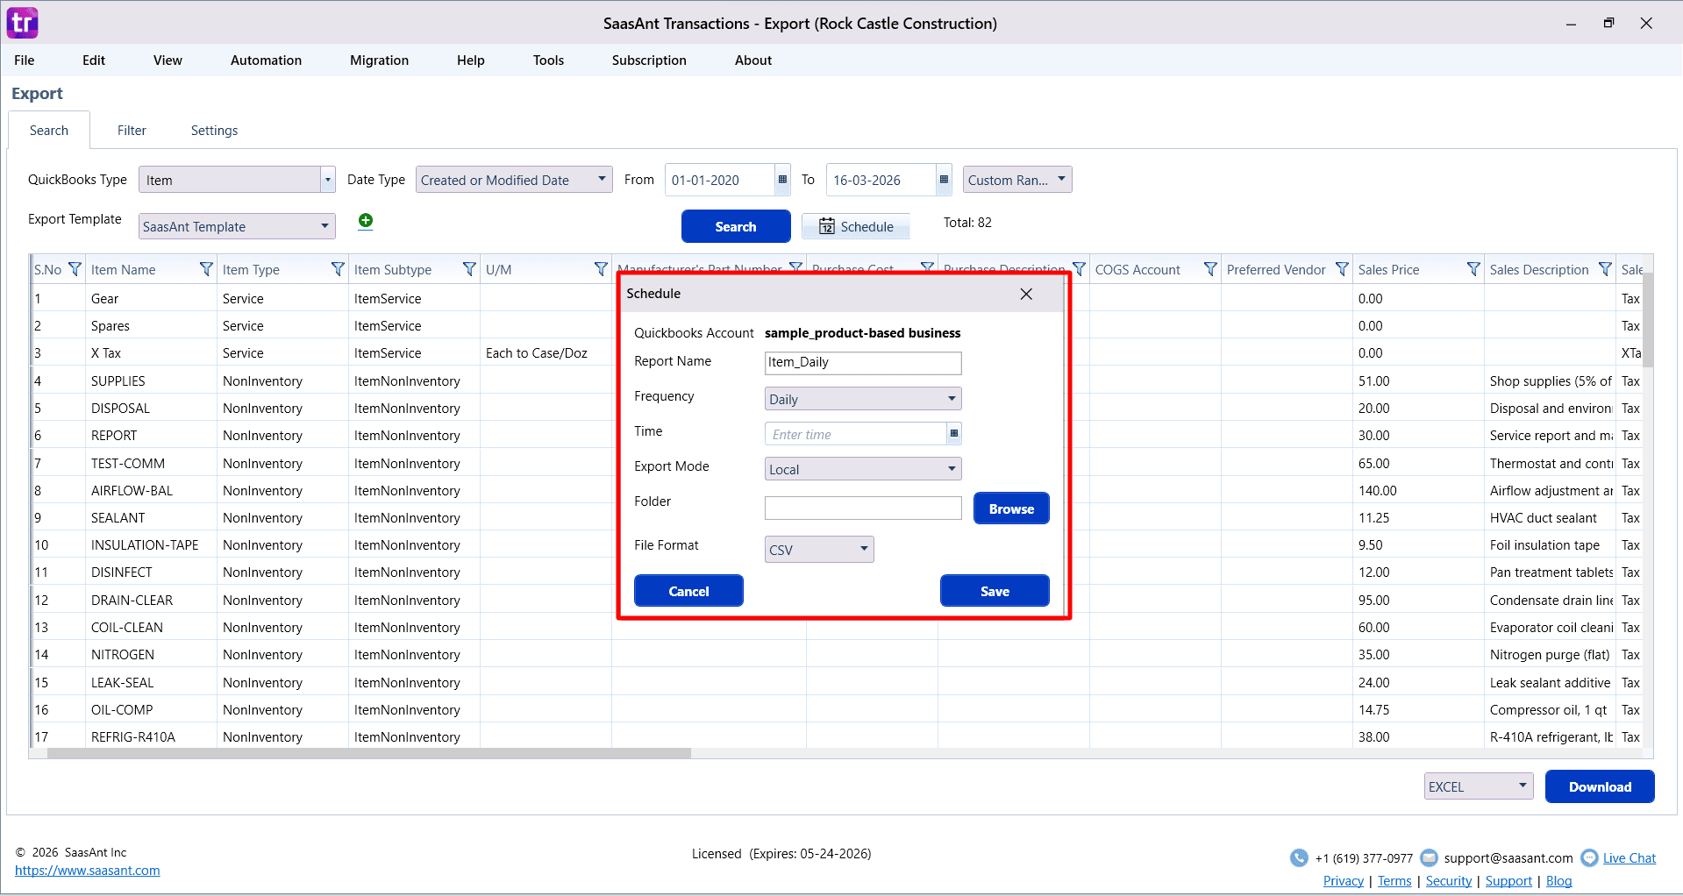The width and height of the screenshot is (1683, 896).
Task: Open the Migration menu
Action: (x=379, y=60)
